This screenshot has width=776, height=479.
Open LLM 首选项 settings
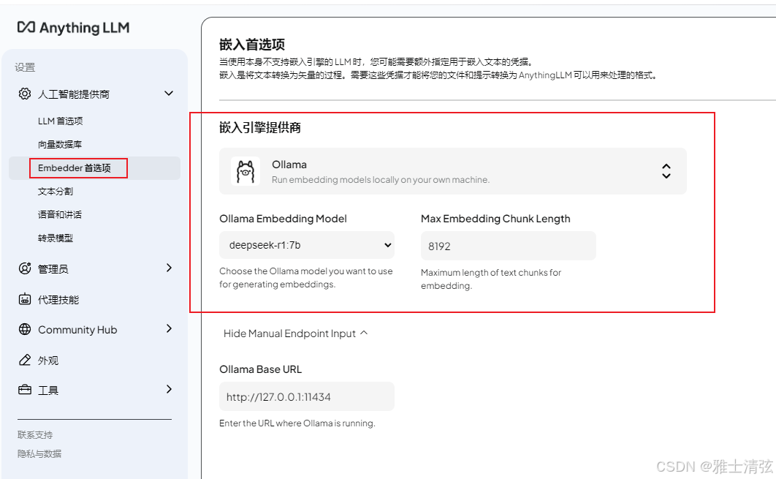click(x=61, y=121)
